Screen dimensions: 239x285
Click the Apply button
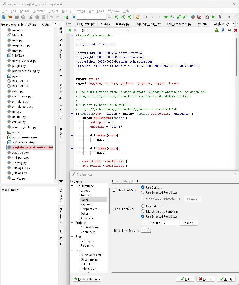pos(226,279)
